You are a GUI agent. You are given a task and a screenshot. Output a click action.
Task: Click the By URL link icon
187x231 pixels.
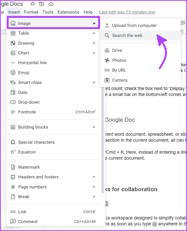pyautogui.click(x=107, y=70)
